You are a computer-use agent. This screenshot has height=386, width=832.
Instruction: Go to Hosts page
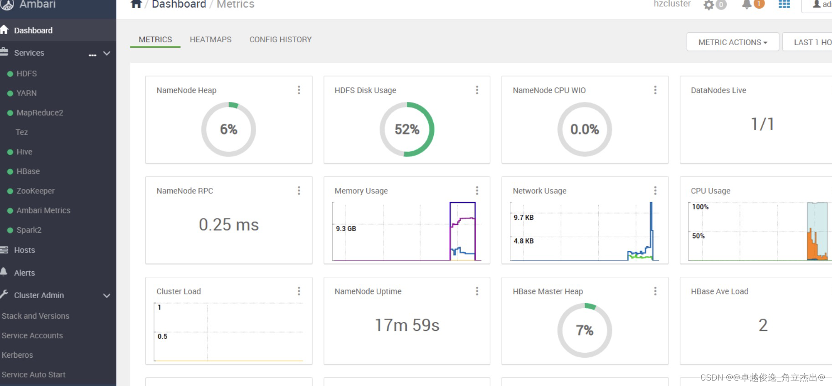click(24, 250)
